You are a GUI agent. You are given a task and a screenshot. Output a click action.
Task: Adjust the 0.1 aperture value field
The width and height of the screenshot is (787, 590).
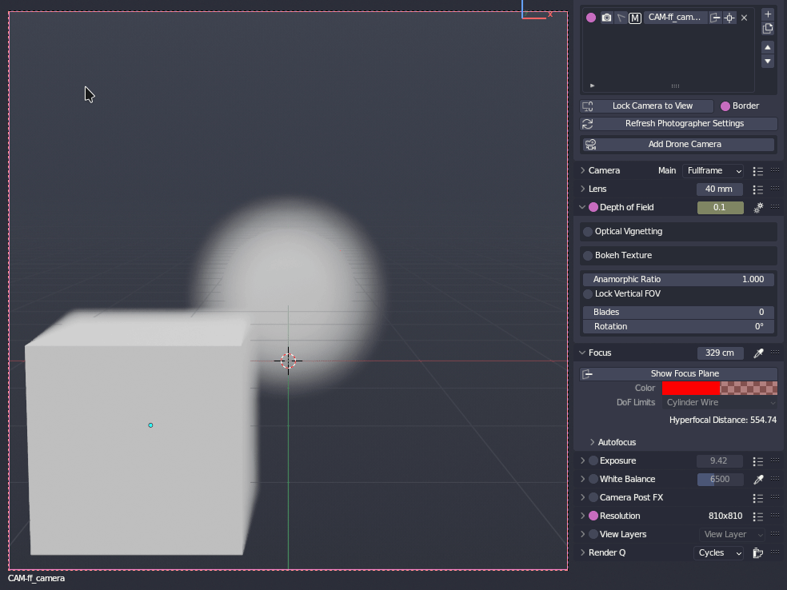[721, 207]
